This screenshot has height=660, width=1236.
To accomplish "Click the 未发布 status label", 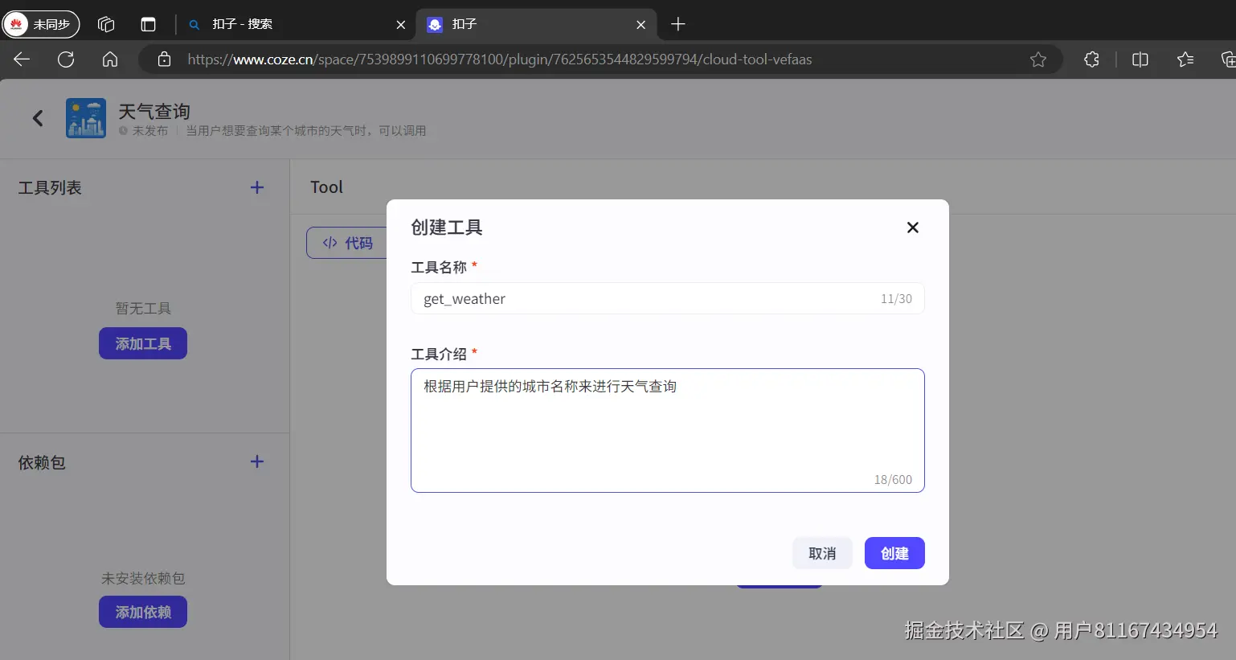I will point(149,131).
